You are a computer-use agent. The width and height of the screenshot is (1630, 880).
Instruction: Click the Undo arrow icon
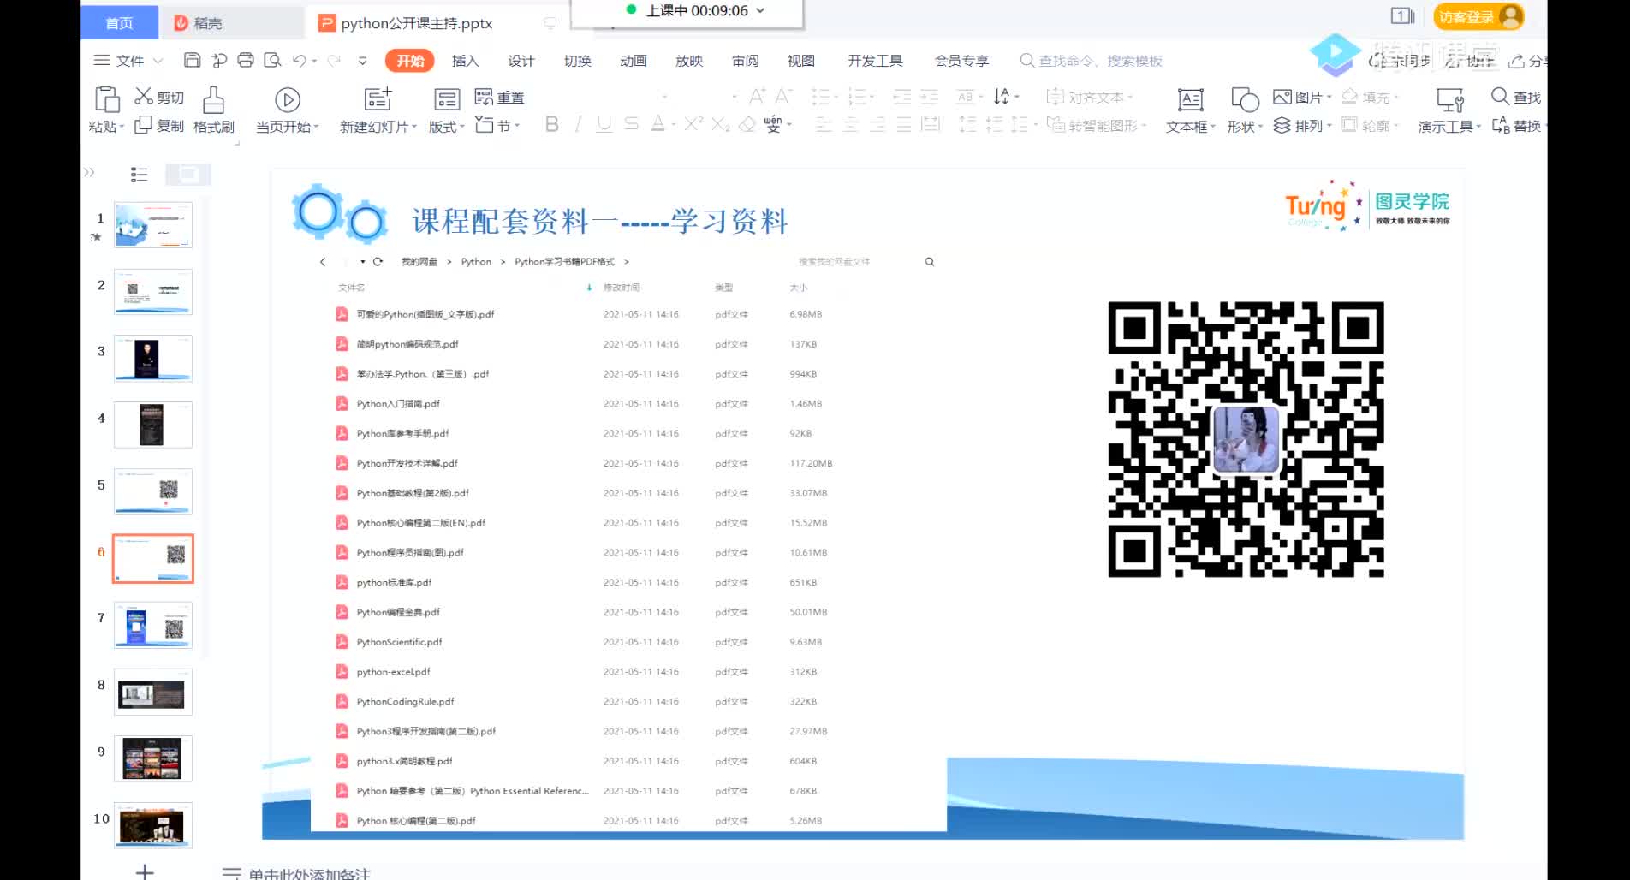click(299, 60)
